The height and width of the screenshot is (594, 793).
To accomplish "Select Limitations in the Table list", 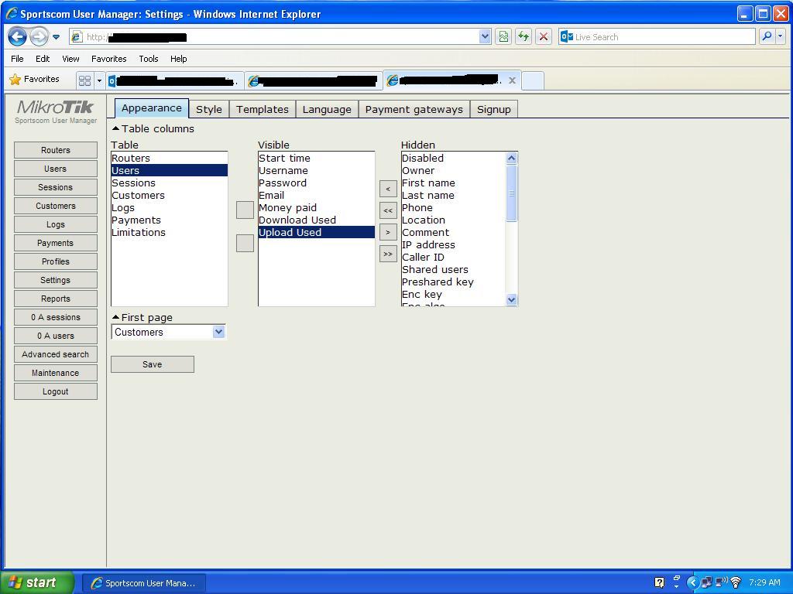I will click(170, 232).
